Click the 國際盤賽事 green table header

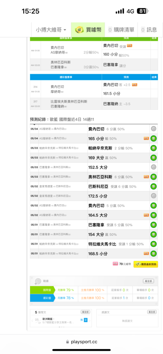click(x=66, y=38)
